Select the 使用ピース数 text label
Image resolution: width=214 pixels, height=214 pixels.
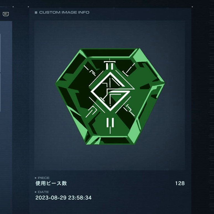(x=51, y=183)
